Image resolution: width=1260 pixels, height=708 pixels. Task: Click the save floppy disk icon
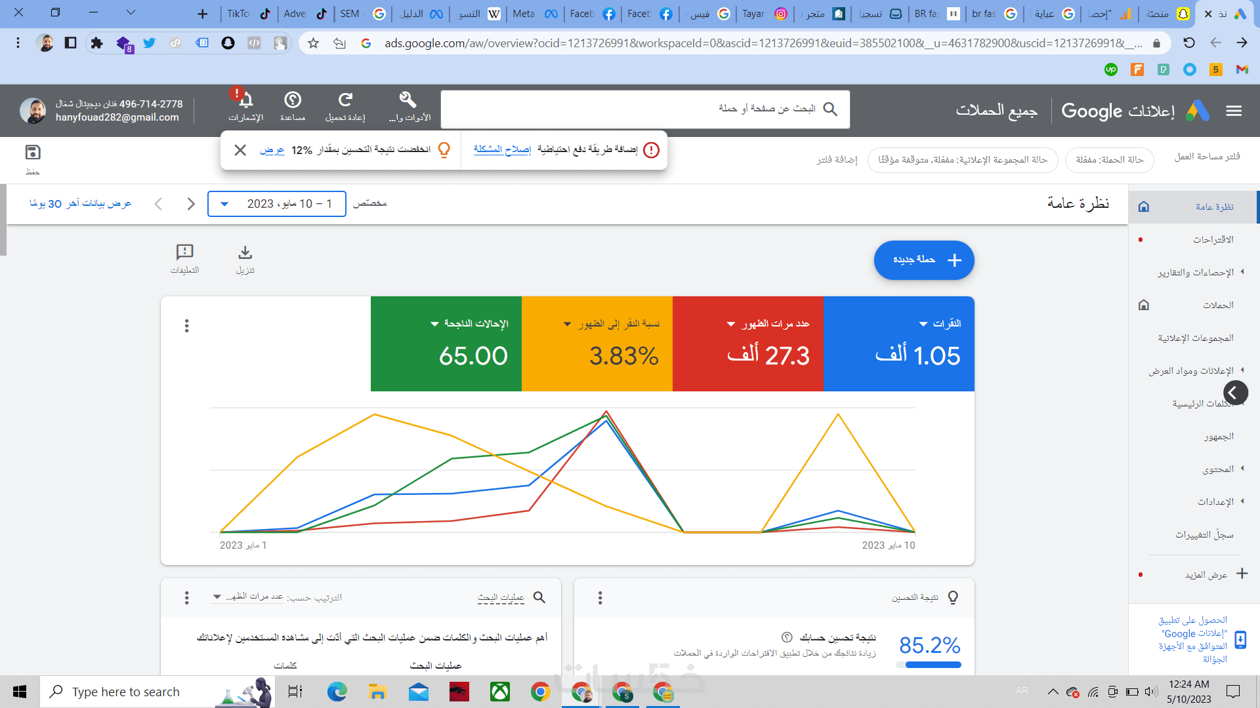(x=33, y=153)
